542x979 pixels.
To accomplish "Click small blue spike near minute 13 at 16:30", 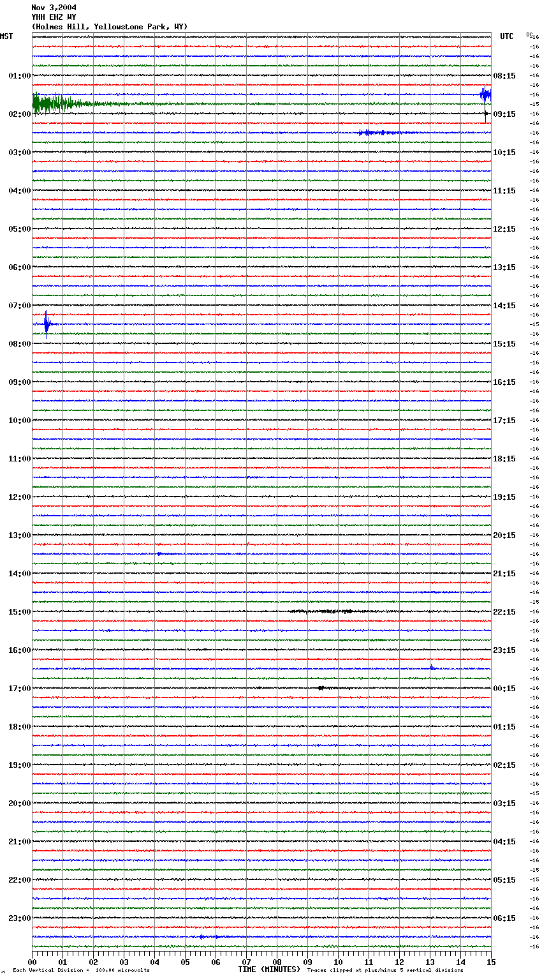I will 432,668.
